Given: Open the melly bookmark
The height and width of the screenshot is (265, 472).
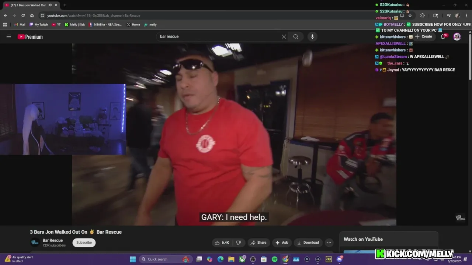Looking at the screenshot, I should pos(150,25).
